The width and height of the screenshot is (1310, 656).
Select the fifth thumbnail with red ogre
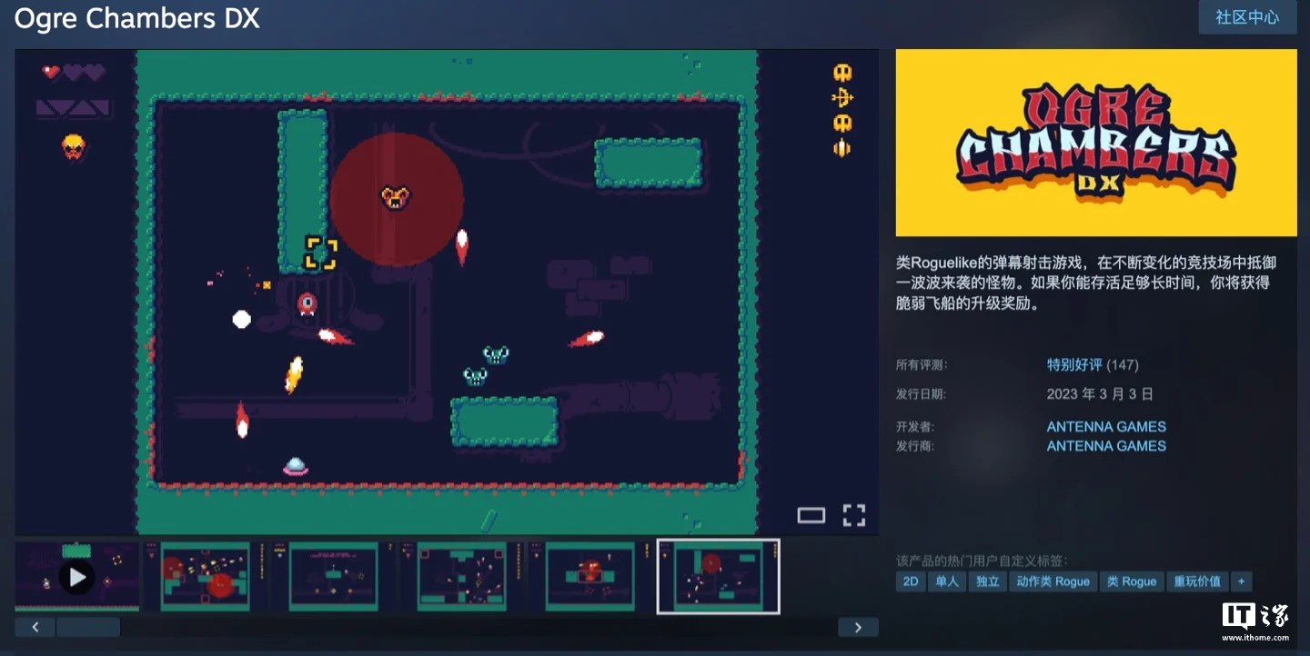(x=590, y=576)
